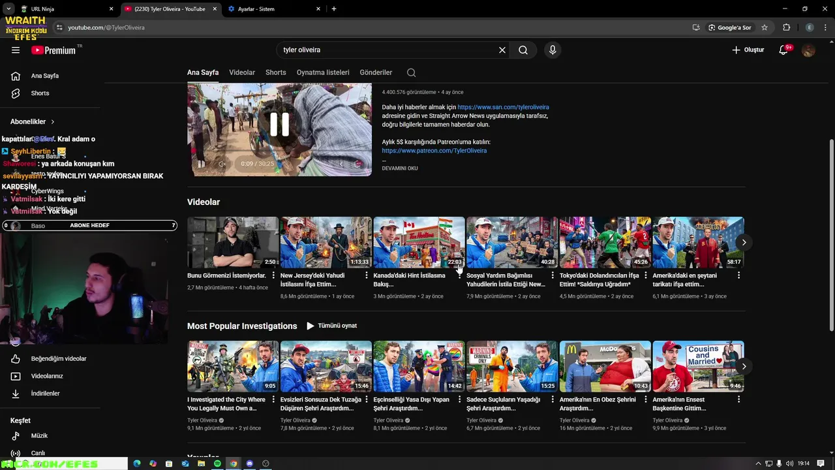This screenshot has height=470, width=835.
Task: Open the Sosyal Yardım Bağımlısı video thumbnail
Action: tap(512, 242)
